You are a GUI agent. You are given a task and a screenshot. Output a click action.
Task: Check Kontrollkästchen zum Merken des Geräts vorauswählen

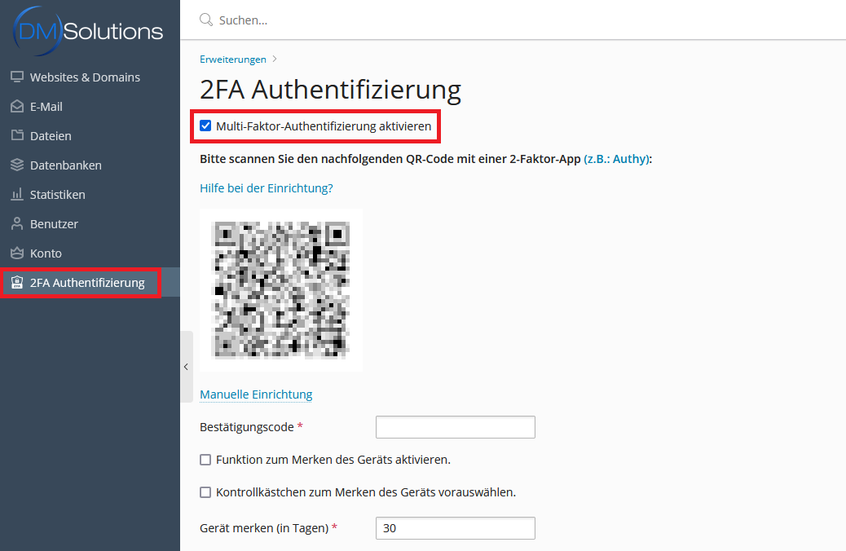(x=205, y=492)
